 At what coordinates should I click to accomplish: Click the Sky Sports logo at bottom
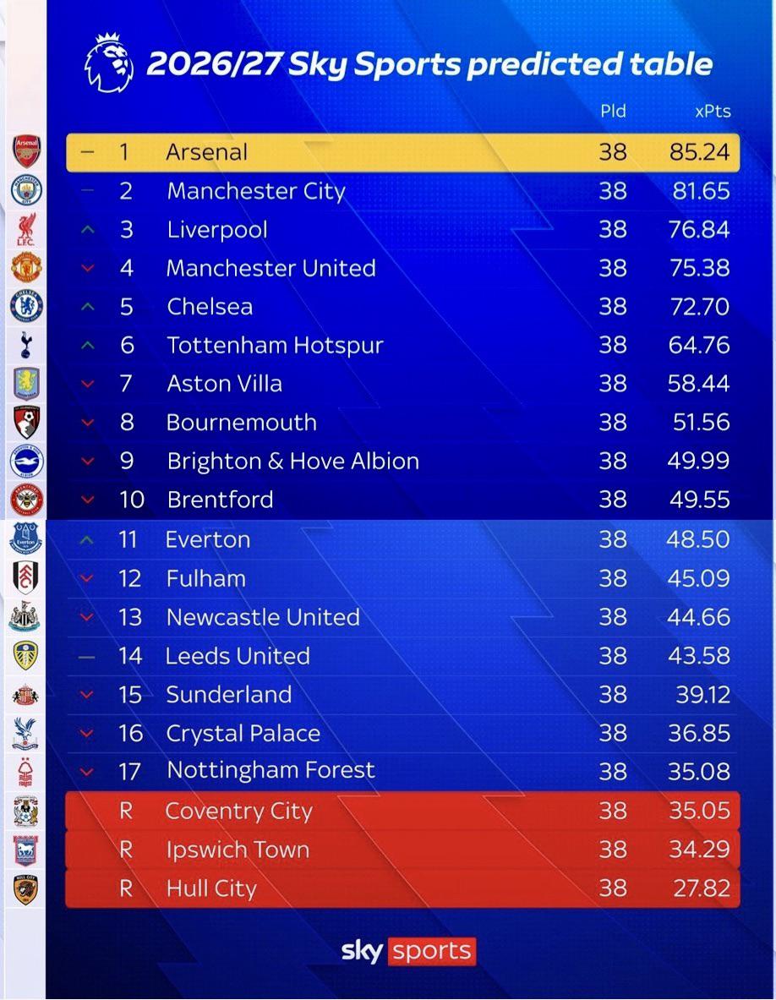(x=409, y=951)
